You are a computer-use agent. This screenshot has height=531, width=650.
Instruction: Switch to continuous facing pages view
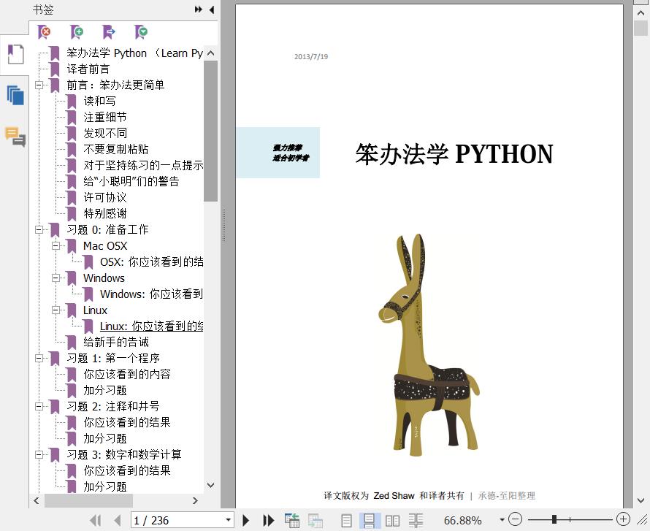click(x=416, y=520)
